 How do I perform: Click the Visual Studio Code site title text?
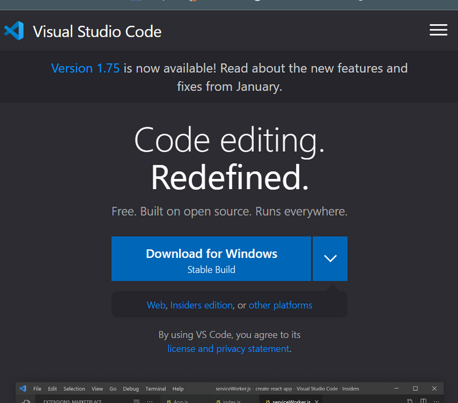tap(97, 31)
